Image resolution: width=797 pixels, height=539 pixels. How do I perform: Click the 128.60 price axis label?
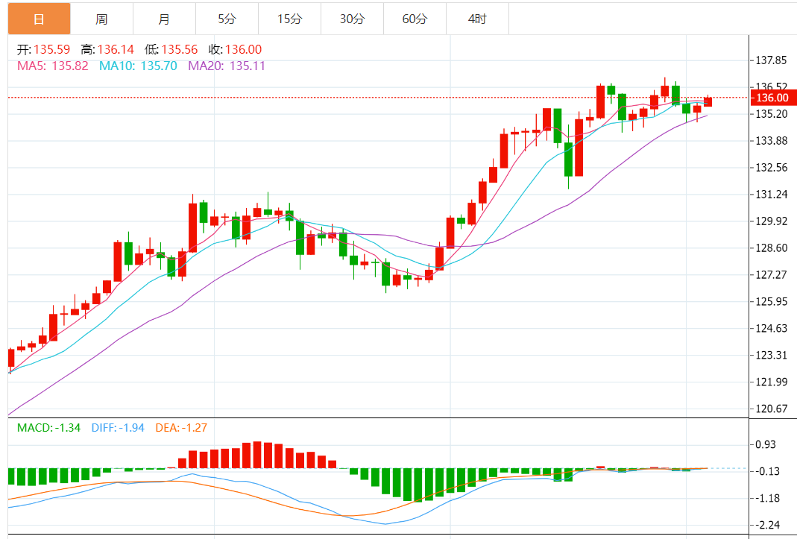pyautogui.click(x=771, y=248)
